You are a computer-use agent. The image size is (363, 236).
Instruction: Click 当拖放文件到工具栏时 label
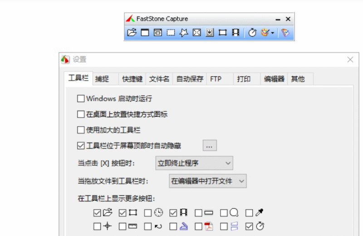pos(113,181)
